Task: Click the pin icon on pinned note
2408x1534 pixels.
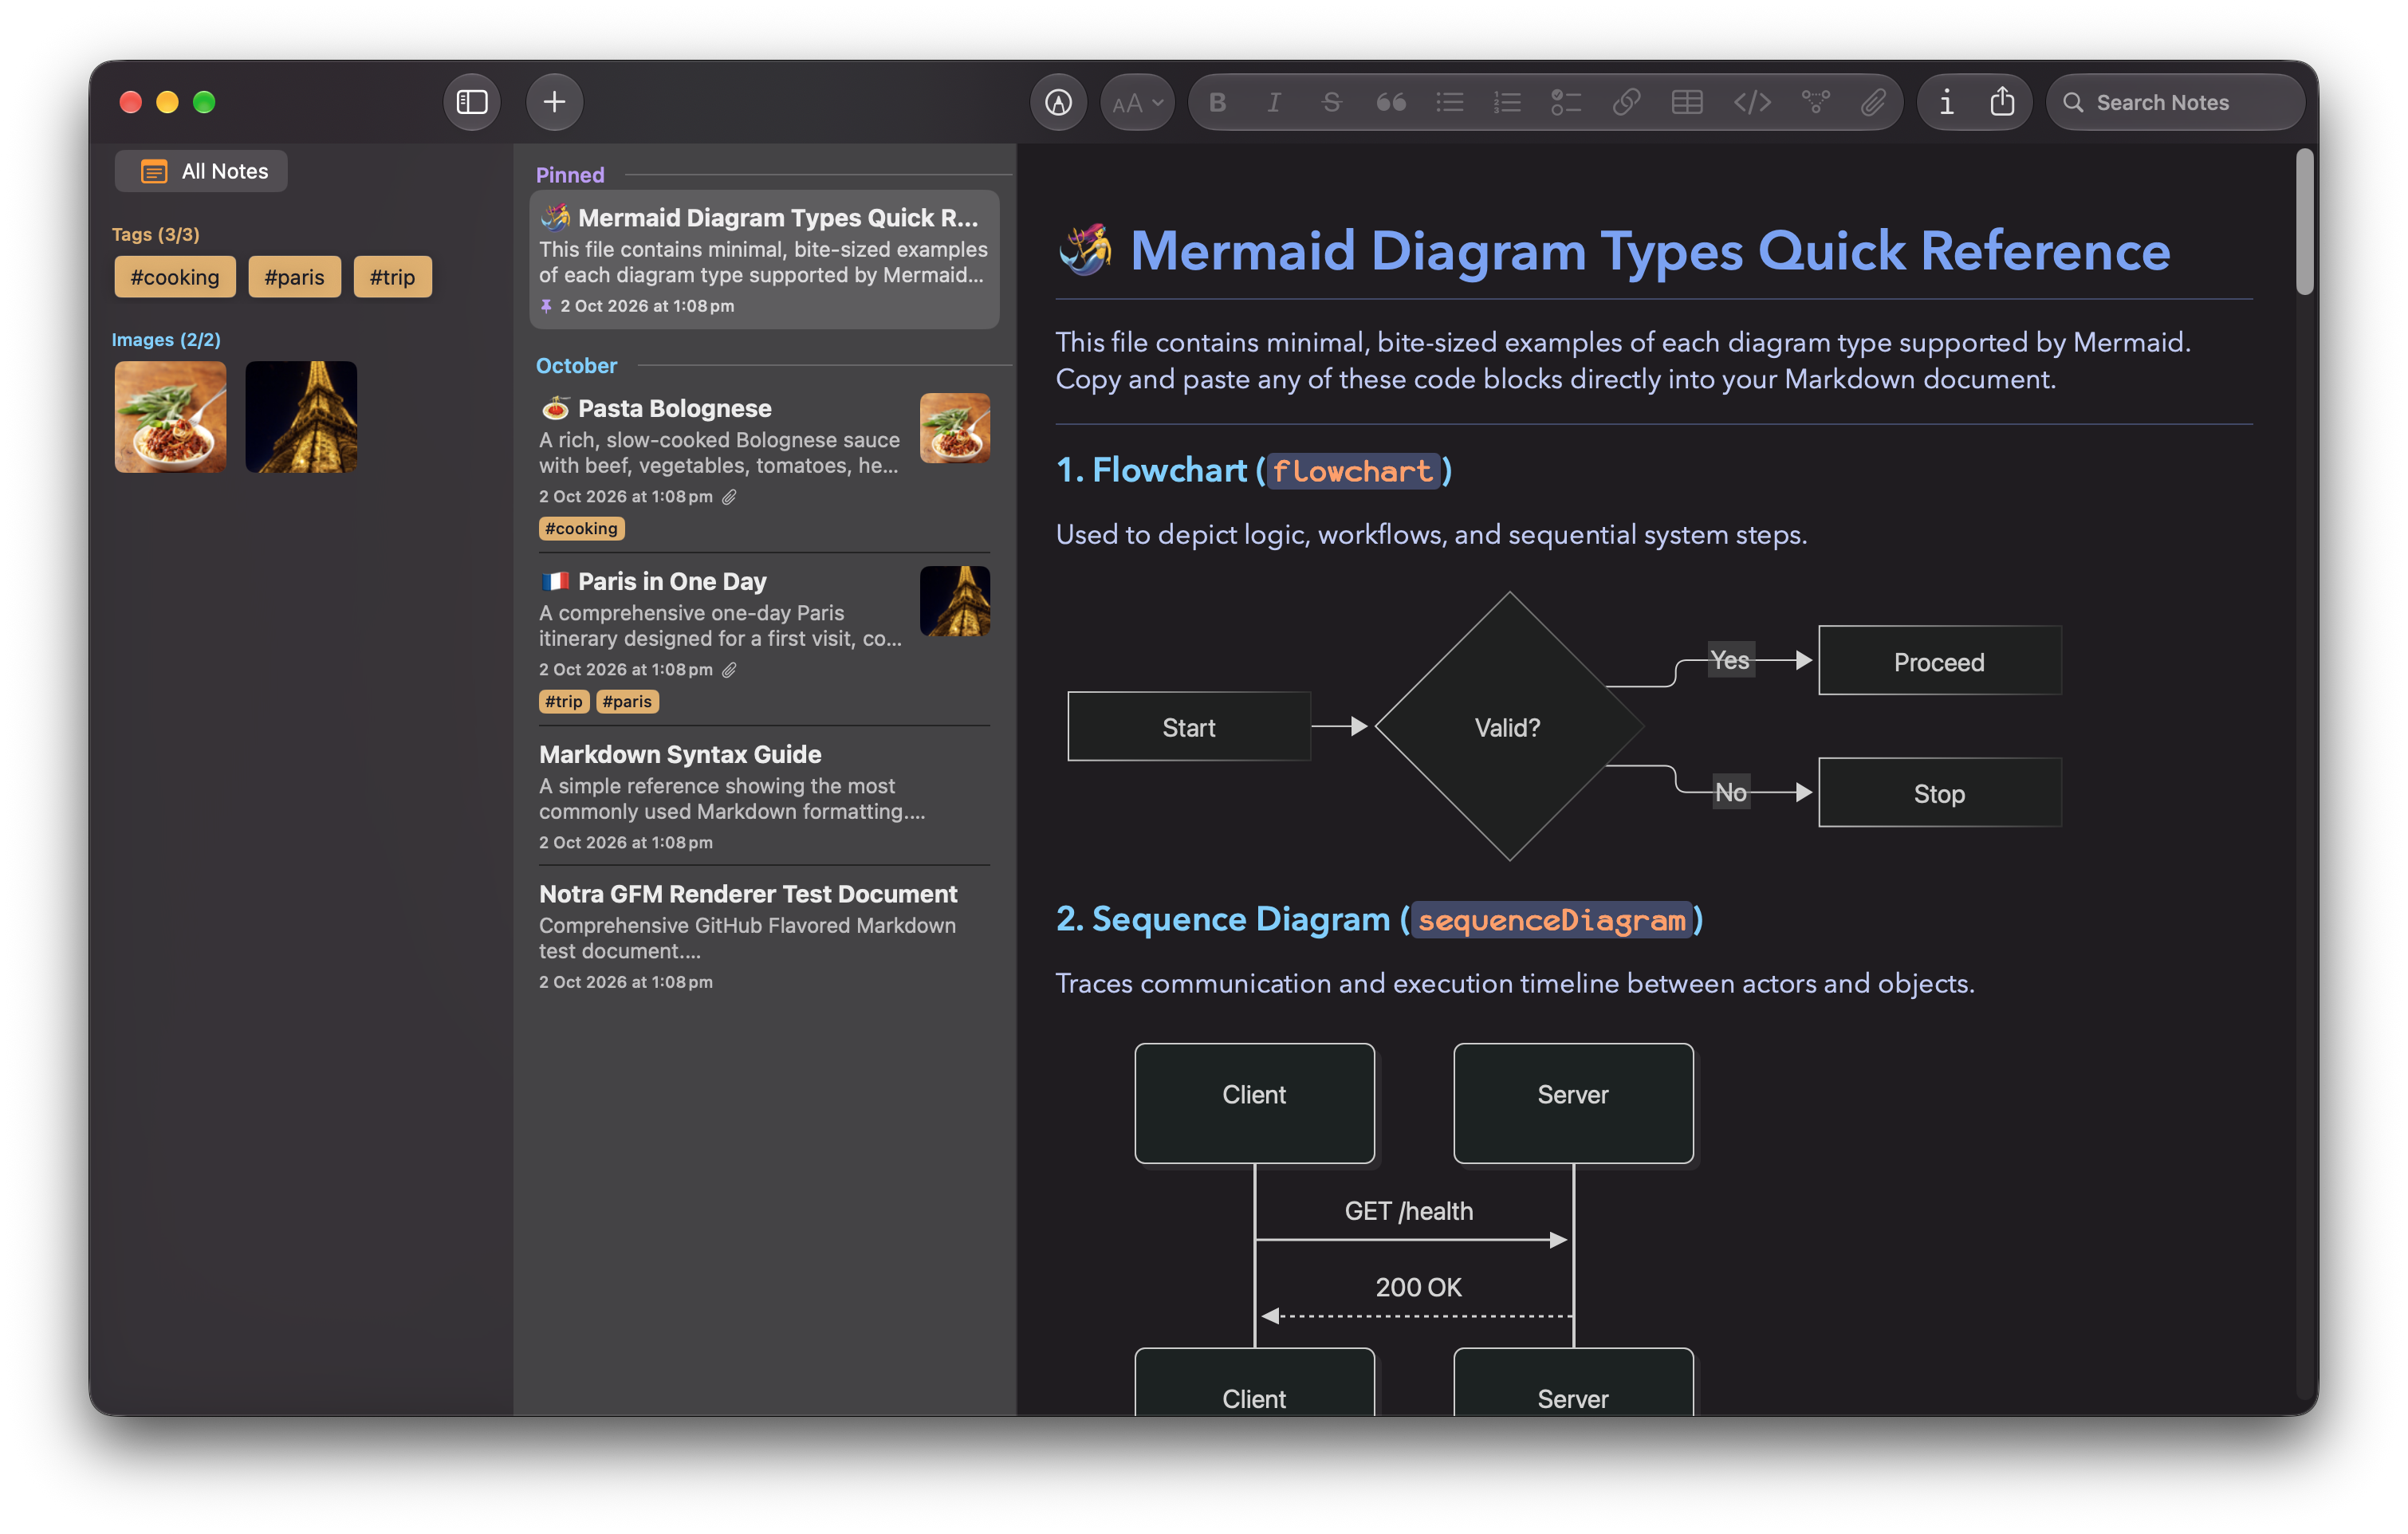Action: point(546,306)
